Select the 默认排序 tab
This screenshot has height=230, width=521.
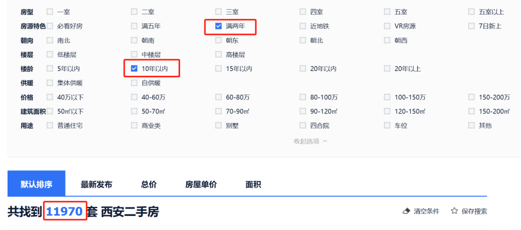click(x=37, y=184)
